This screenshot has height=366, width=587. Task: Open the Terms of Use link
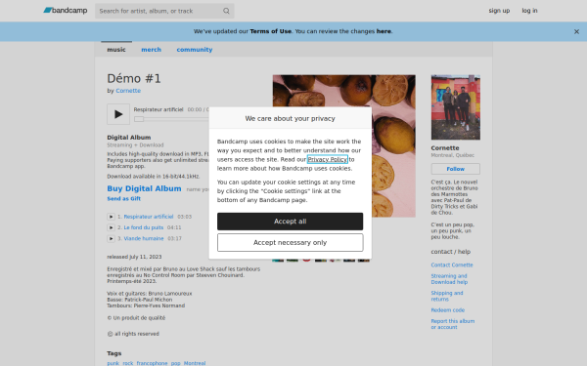coord(271,31)
